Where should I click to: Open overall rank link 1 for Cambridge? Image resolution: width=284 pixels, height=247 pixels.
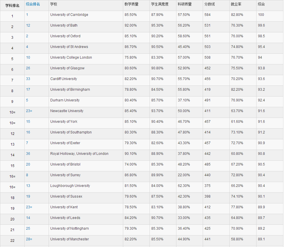(27, 15)
